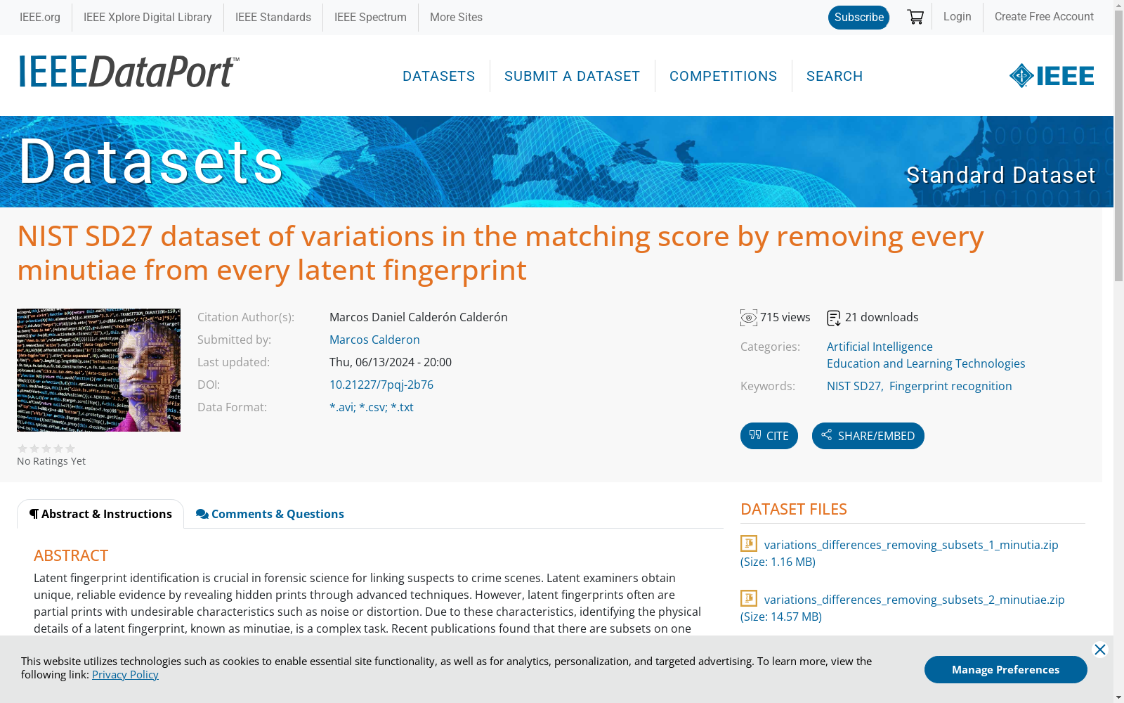Click the ABSTRACT heading
The width and height of the screenshot is (1124, 703).
(71, 555)
